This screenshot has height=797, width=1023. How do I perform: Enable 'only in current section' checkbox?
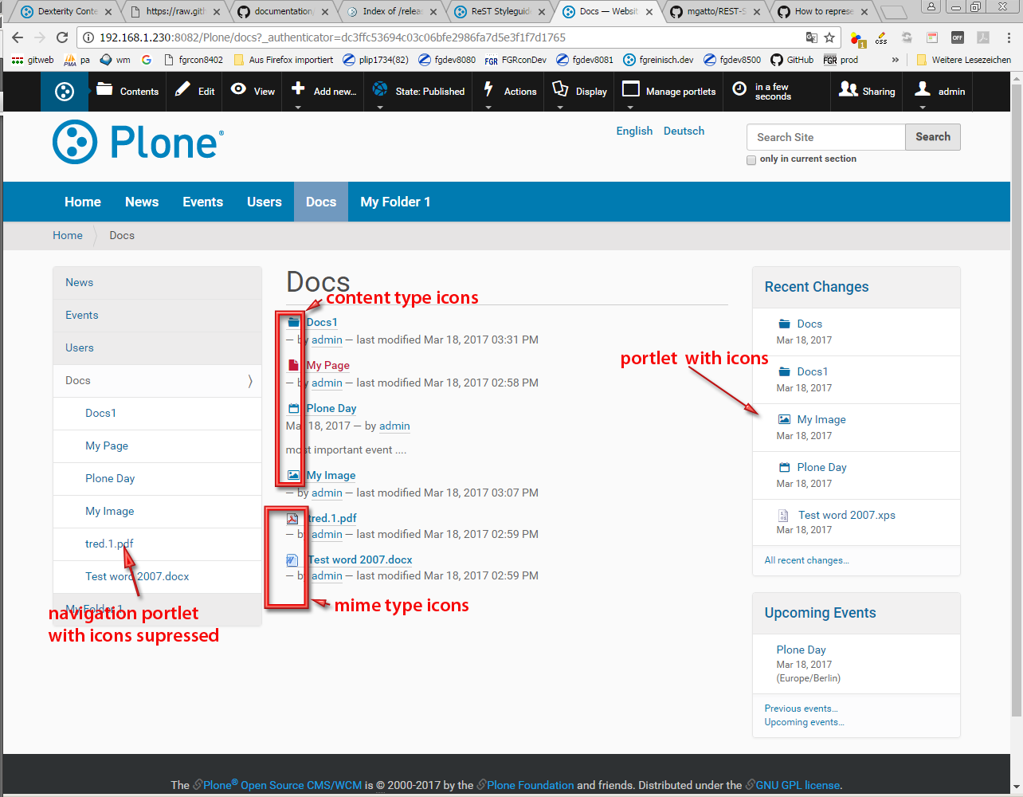[x=751, y=160]
